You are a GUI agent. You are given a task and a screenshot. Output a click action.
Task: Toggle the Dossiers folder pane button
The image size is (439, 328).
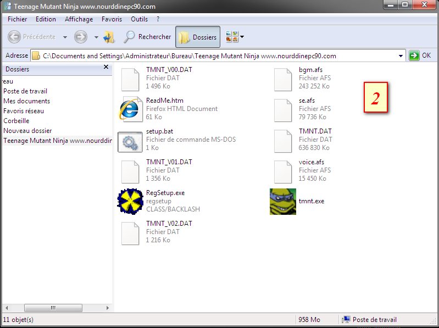[x=198, y=37]
